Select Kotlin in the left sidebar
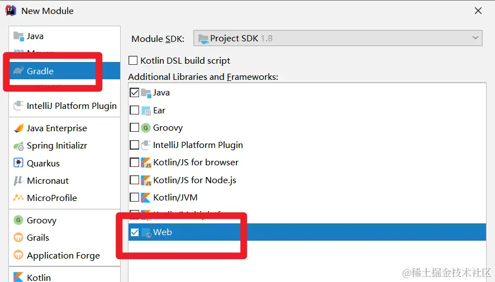Viewport: 495px width, 282px height. (64, 278)
